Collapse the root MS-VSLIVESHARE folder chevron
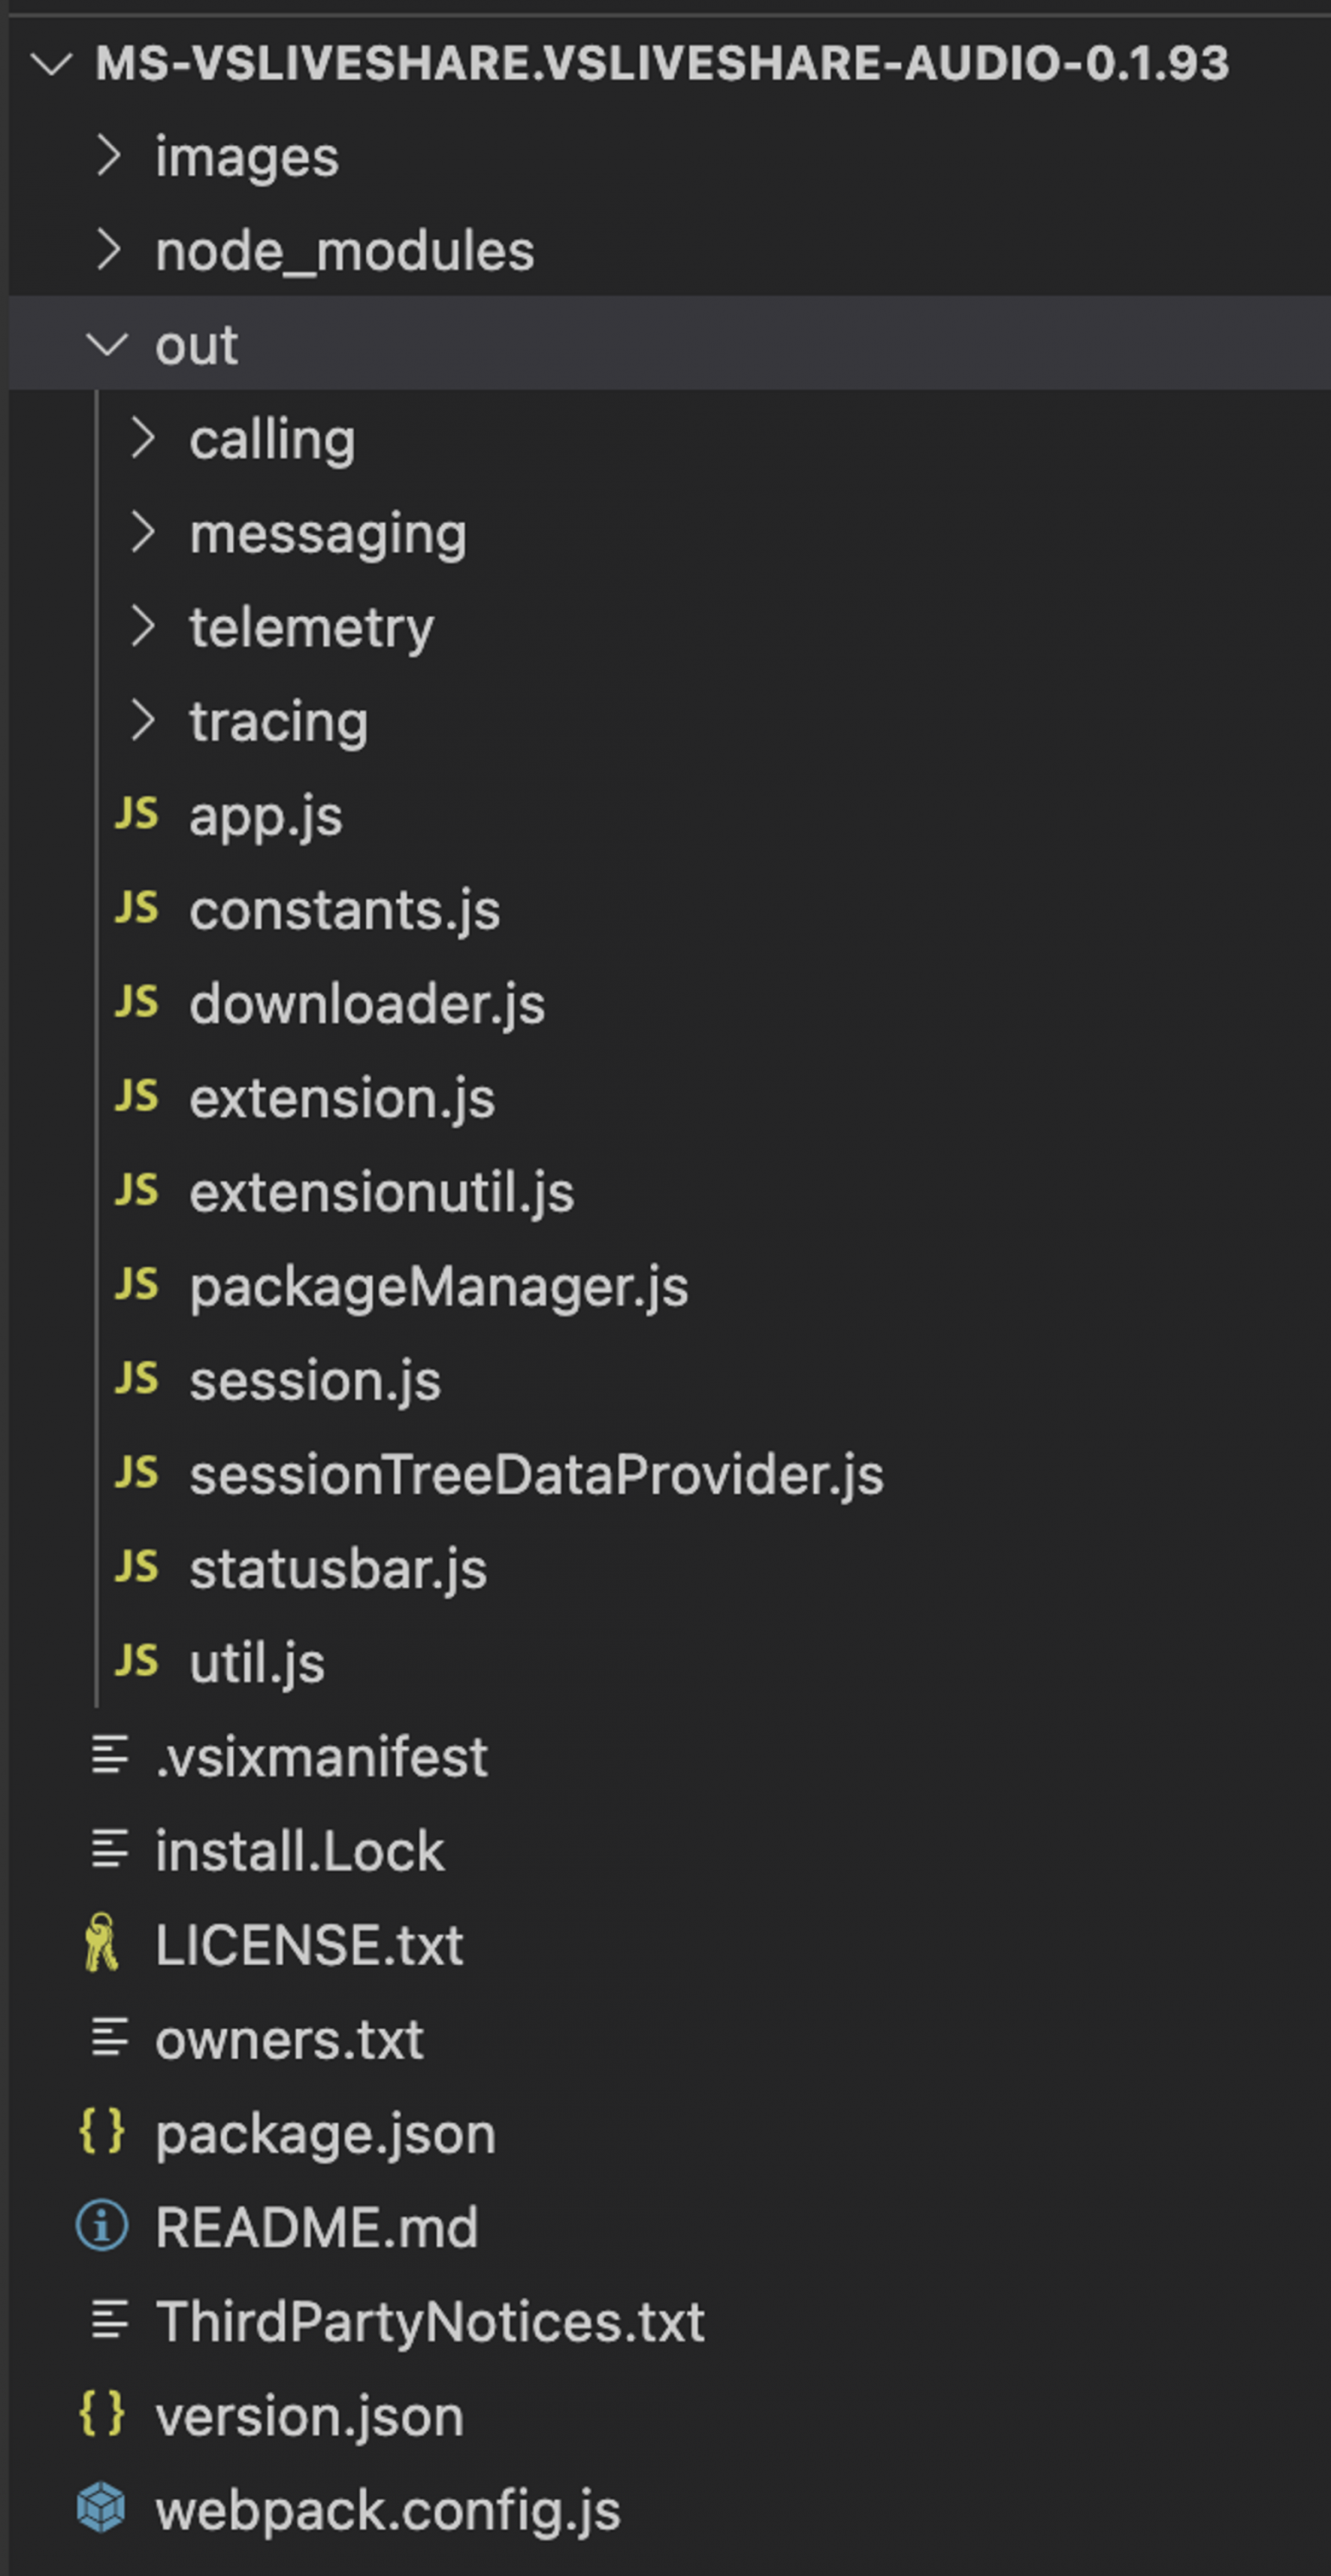Viewport: 1331px width, 2576px height. (52, 64)
